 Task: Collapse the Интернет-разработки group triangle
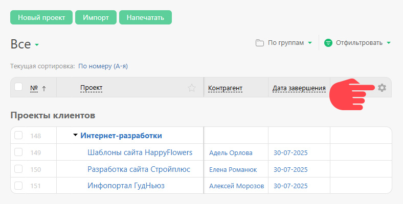pos(75,135)
